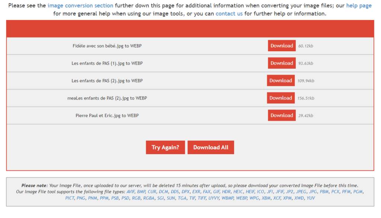Download Pierre Paul et Eric WEBP file
381x218 pixels.
[x=282, y=115]
